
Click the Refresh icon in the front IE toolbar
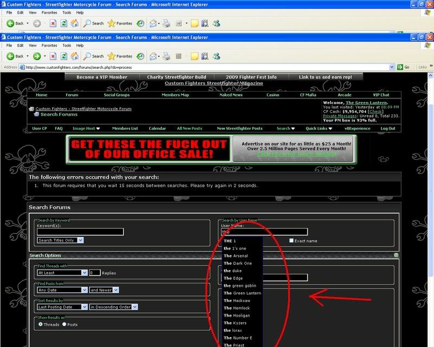64,56
